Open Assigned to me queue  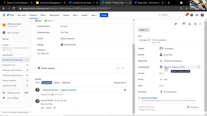click(16, 65)
